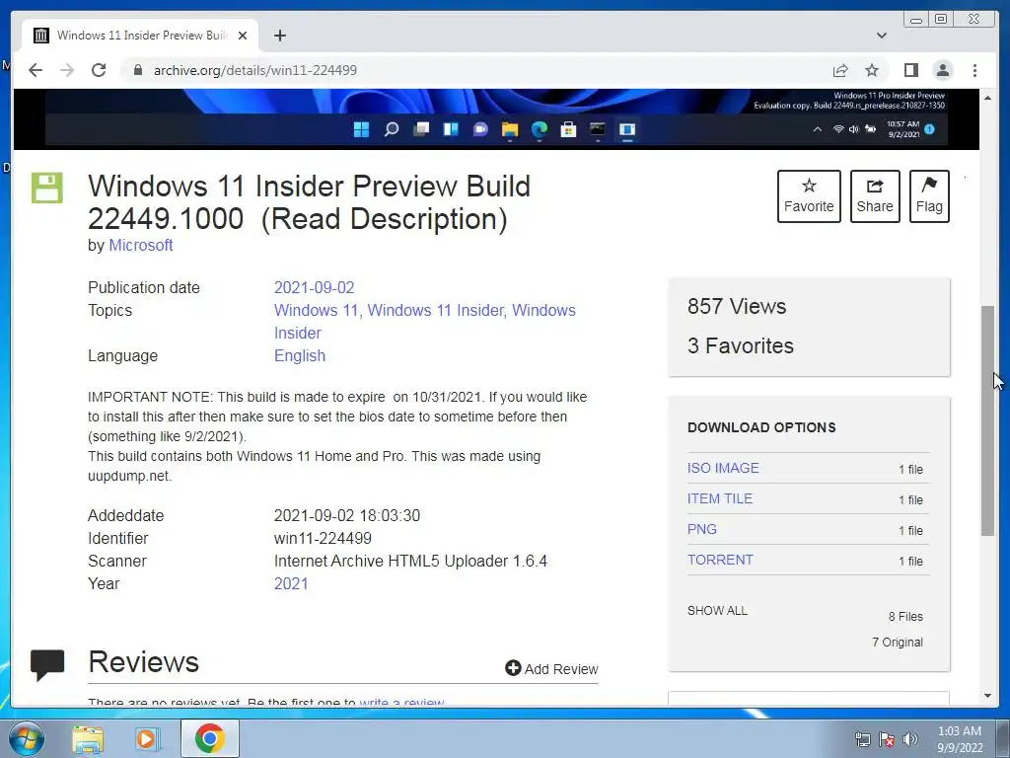
Task: Select the ISO IMAGE download option
Action: (723, 468)
